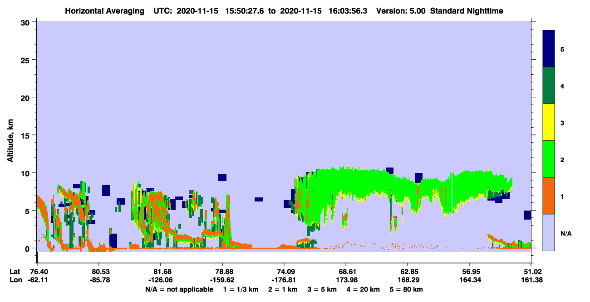Click the 'Lat' axis row label
This screenshot has width=590, height=302.
tap(15, 272)
